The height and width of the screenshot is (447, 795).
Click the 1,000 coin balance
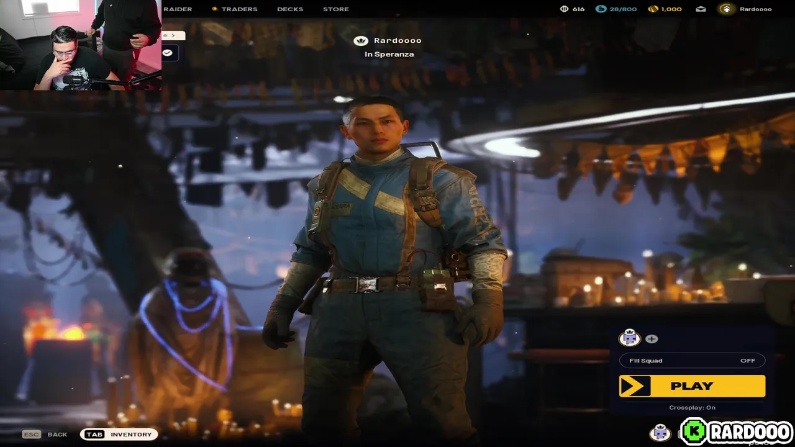tap(671, 9)
